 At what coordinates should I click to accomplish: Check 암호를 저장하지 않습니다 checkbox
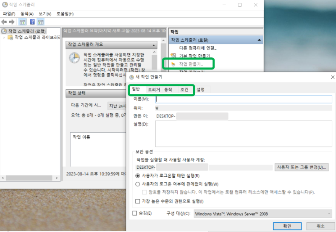click(144, 192)
